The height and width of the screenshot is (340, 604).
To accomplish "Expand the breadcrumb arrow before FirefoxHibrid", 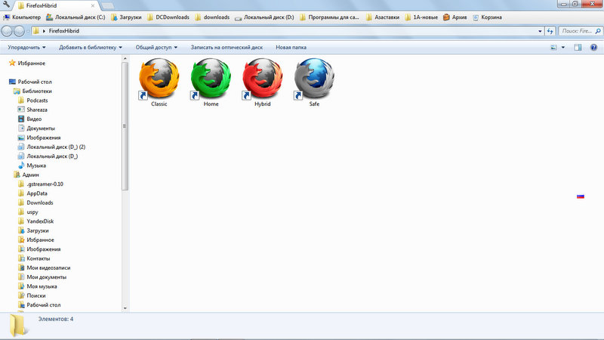I will click(x=44, y=31).
